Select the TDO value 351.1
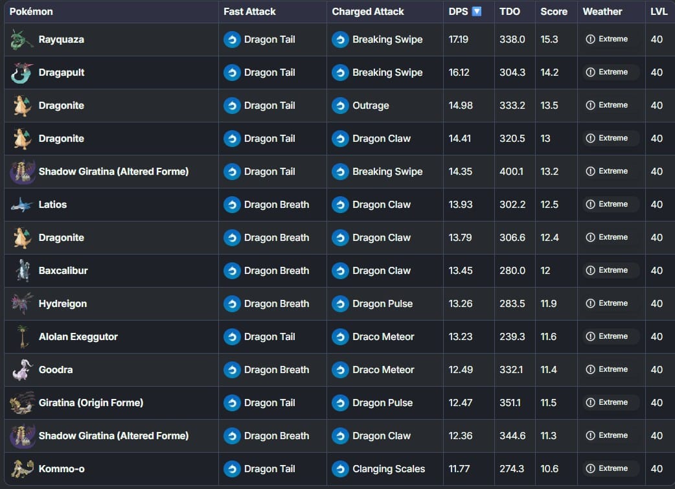Image resolution: width=675 pixels, height=489 pixels. (510, 403)
